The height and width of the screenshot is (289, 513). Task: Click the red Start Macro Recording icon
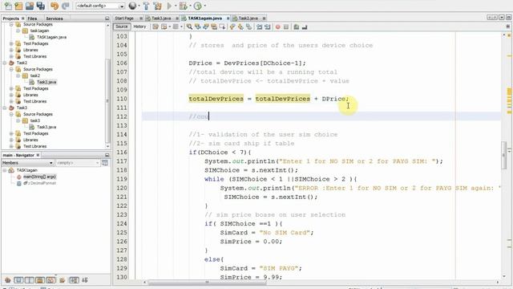tap(278, 26)
